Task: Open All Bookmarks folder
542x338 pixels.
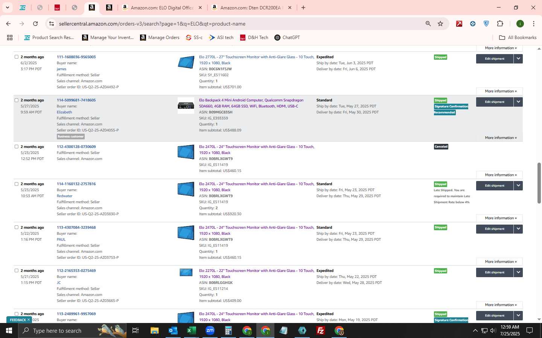Action: (x=518, y=38)
